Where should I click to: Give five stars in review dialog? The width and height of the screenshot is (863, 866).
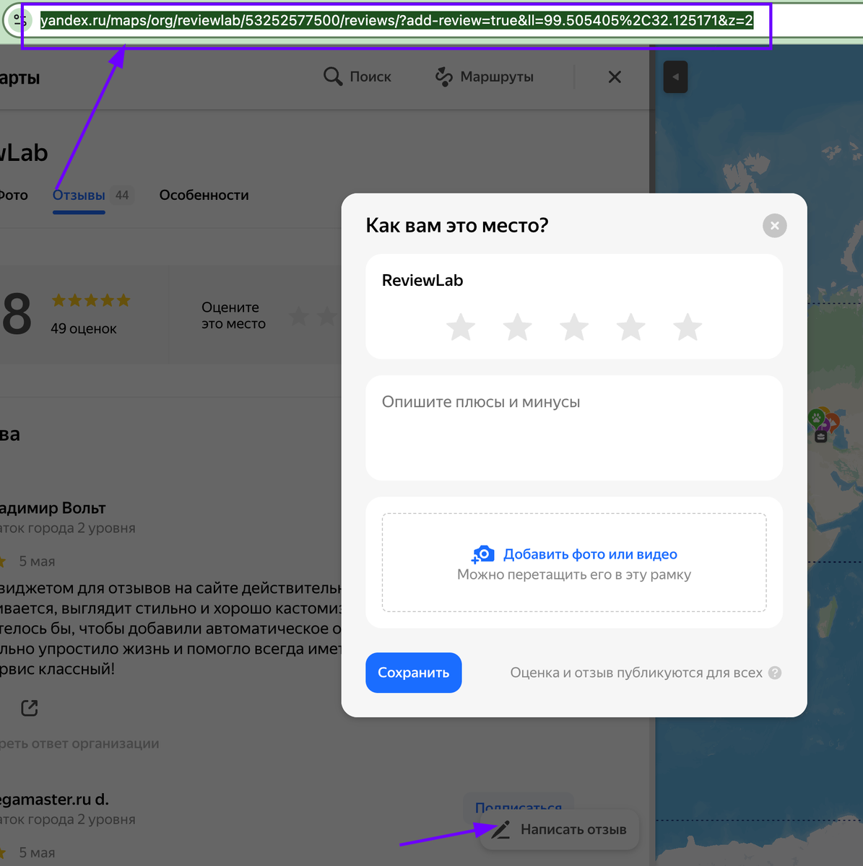688,327
